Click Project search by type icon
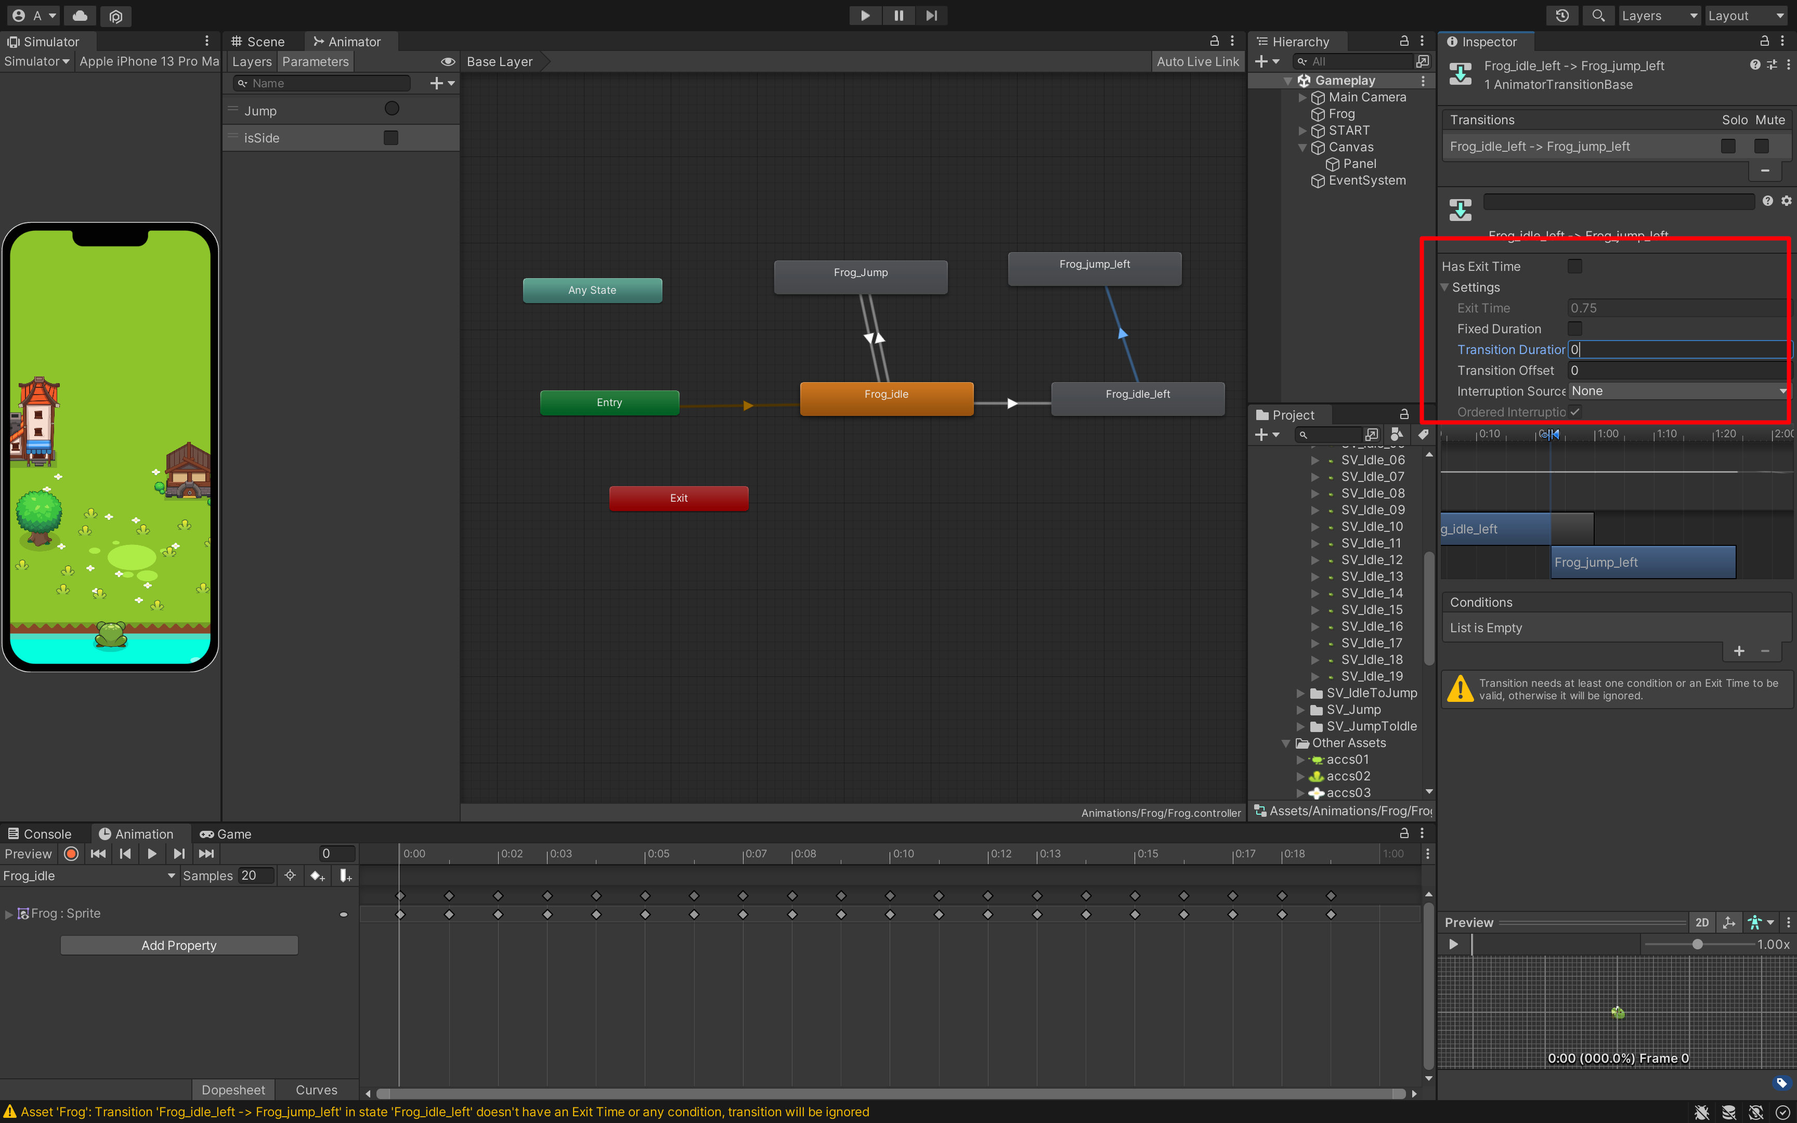The height and width of the screenshot is (1123, 1797). click(x=1397, y=435)
